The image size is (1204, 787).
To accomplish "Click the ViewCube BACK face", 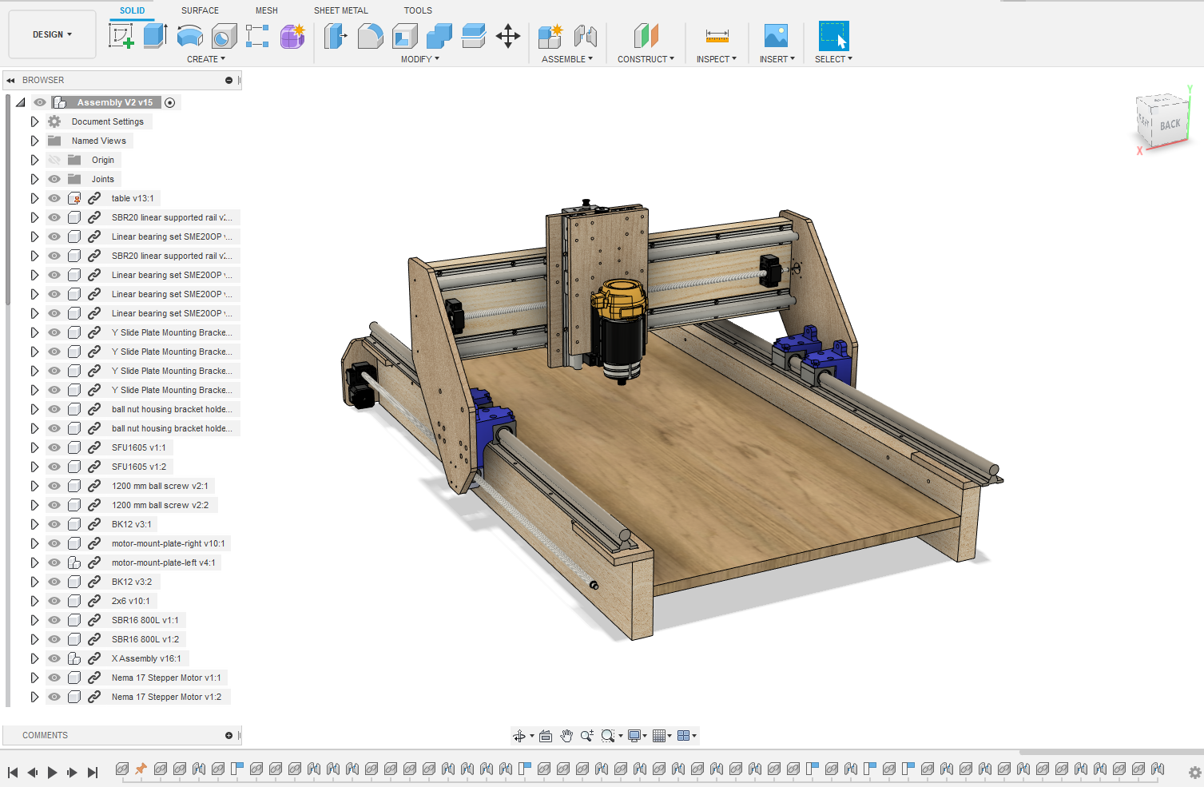I will (x=1170, y=125).
